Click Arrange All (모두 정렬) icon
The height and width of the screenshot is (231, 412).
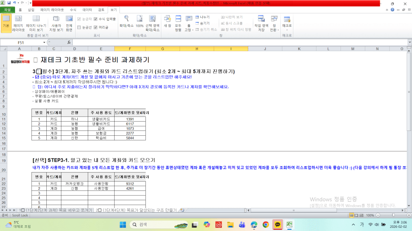point(178,24)
